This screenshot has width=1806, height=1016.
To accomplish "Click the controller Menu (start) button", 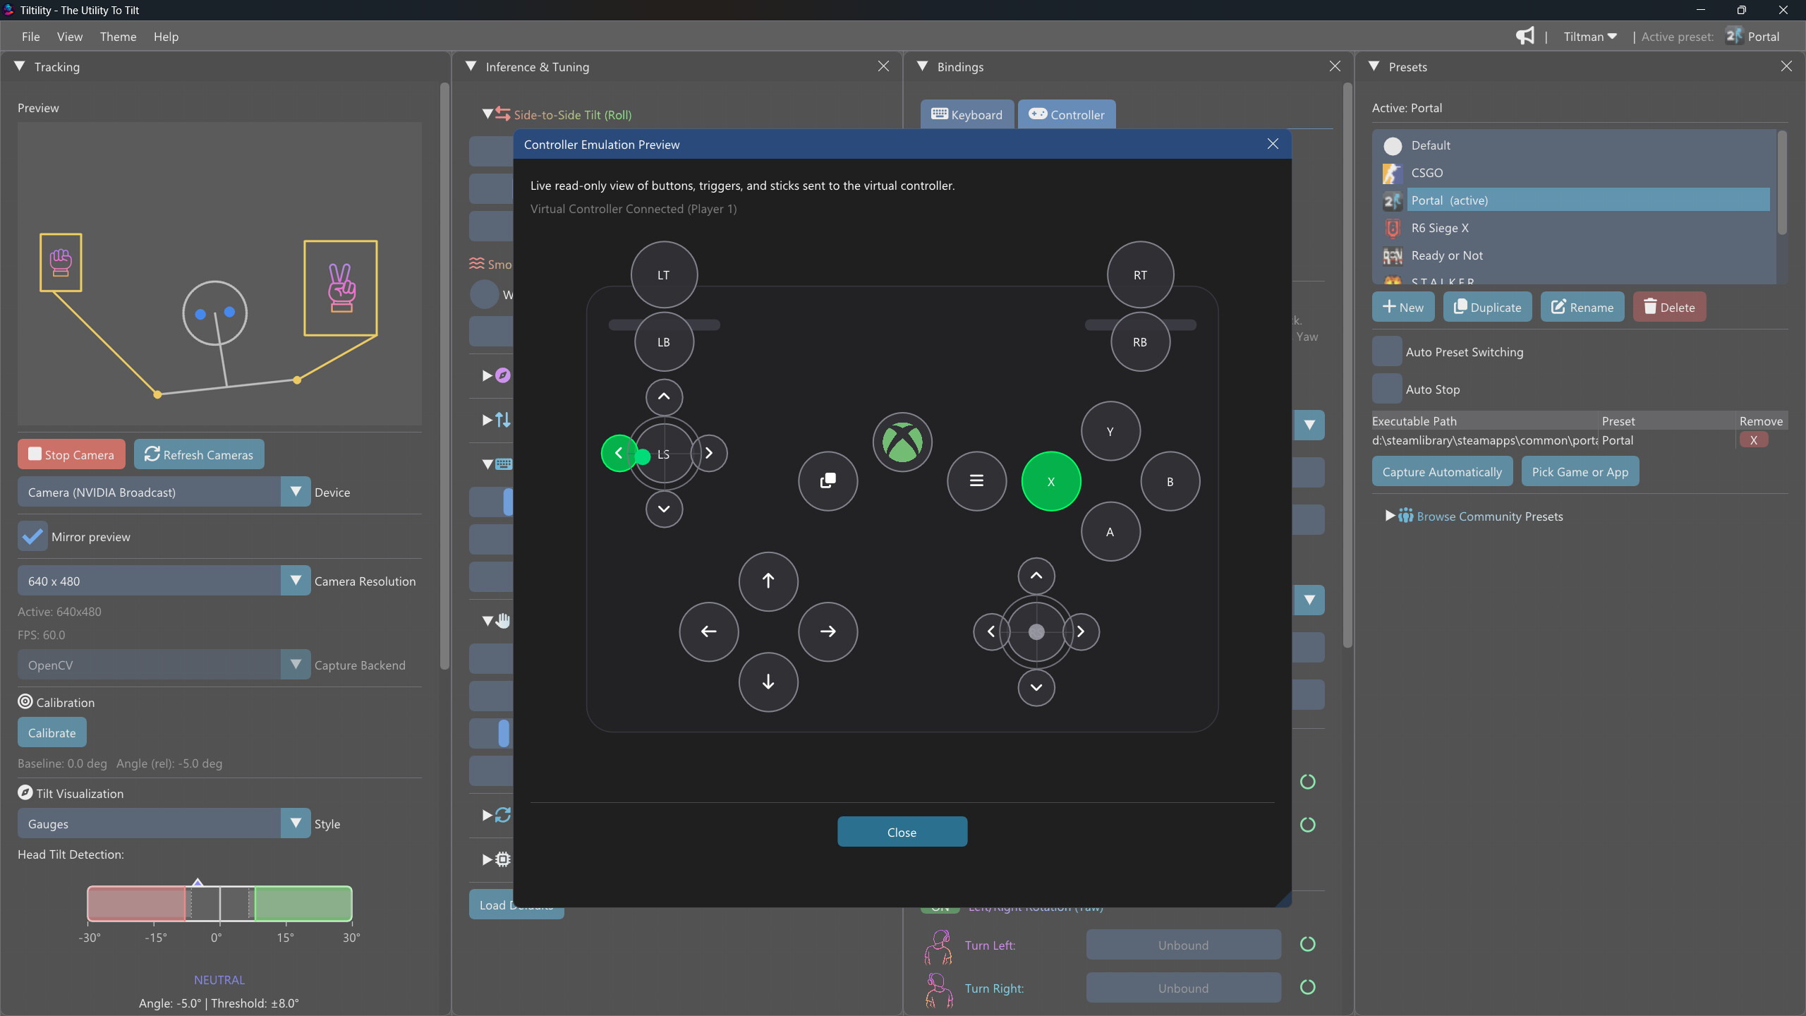I will point(976,481).
